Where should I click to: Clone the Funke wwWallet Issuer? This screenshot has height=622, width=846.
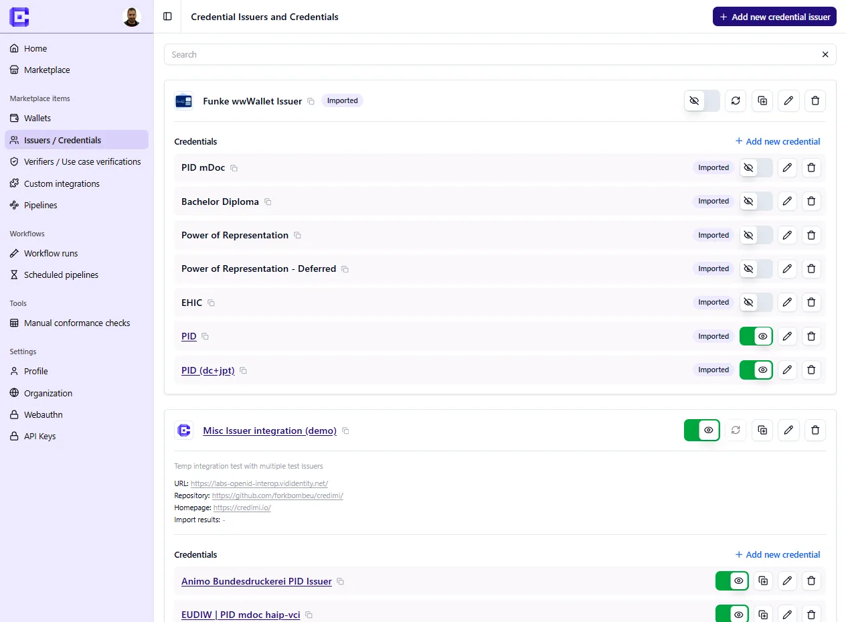click(x=762, y=100)
